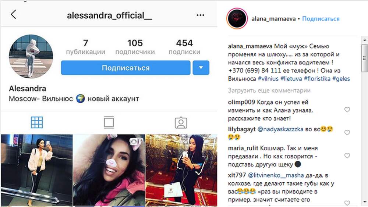Open the three-dots options menu
Screen dimensions: 368x207
[x=200, y=15]
